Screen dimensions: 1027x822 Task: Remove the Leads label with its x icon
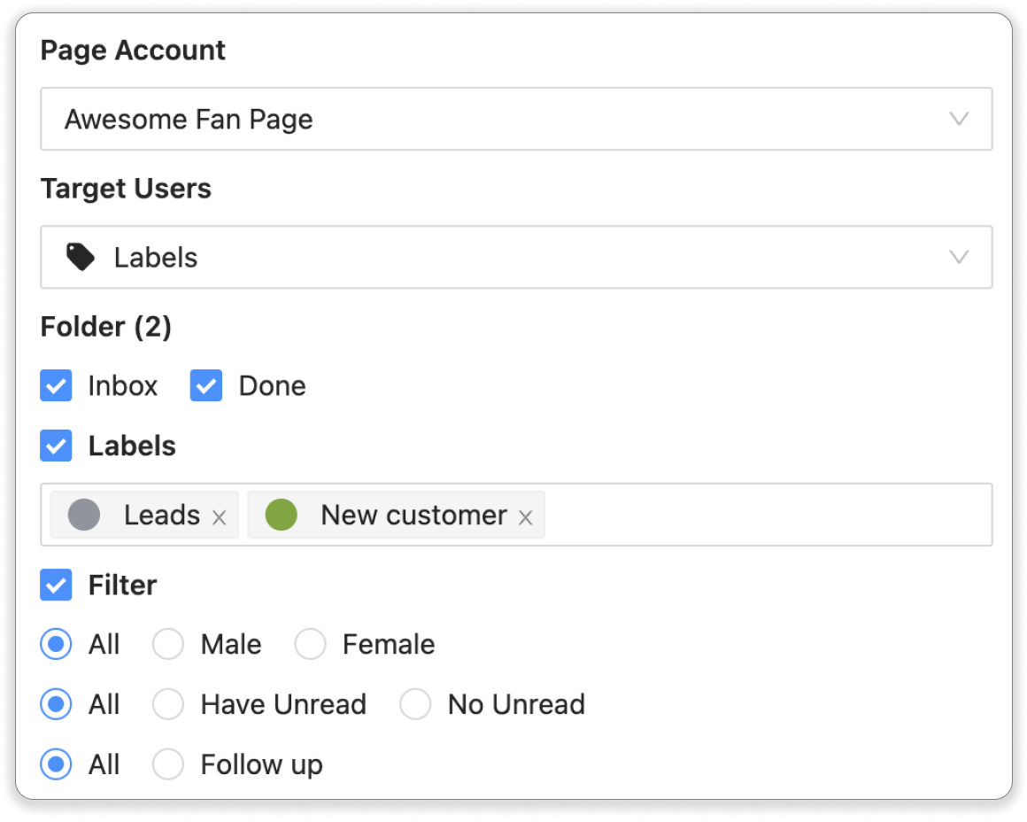tap(219, 516)
